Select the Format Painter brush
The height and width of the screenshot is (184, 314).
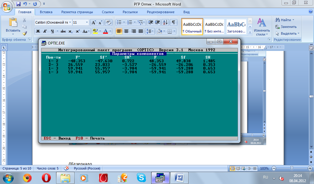pos(25,33)
